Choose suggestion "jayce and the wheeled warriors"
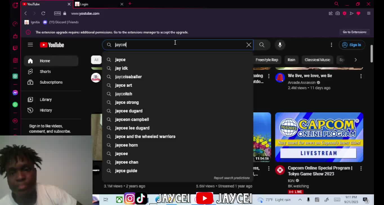The height and width of the screenshot is (205, 384). (177, 137)
